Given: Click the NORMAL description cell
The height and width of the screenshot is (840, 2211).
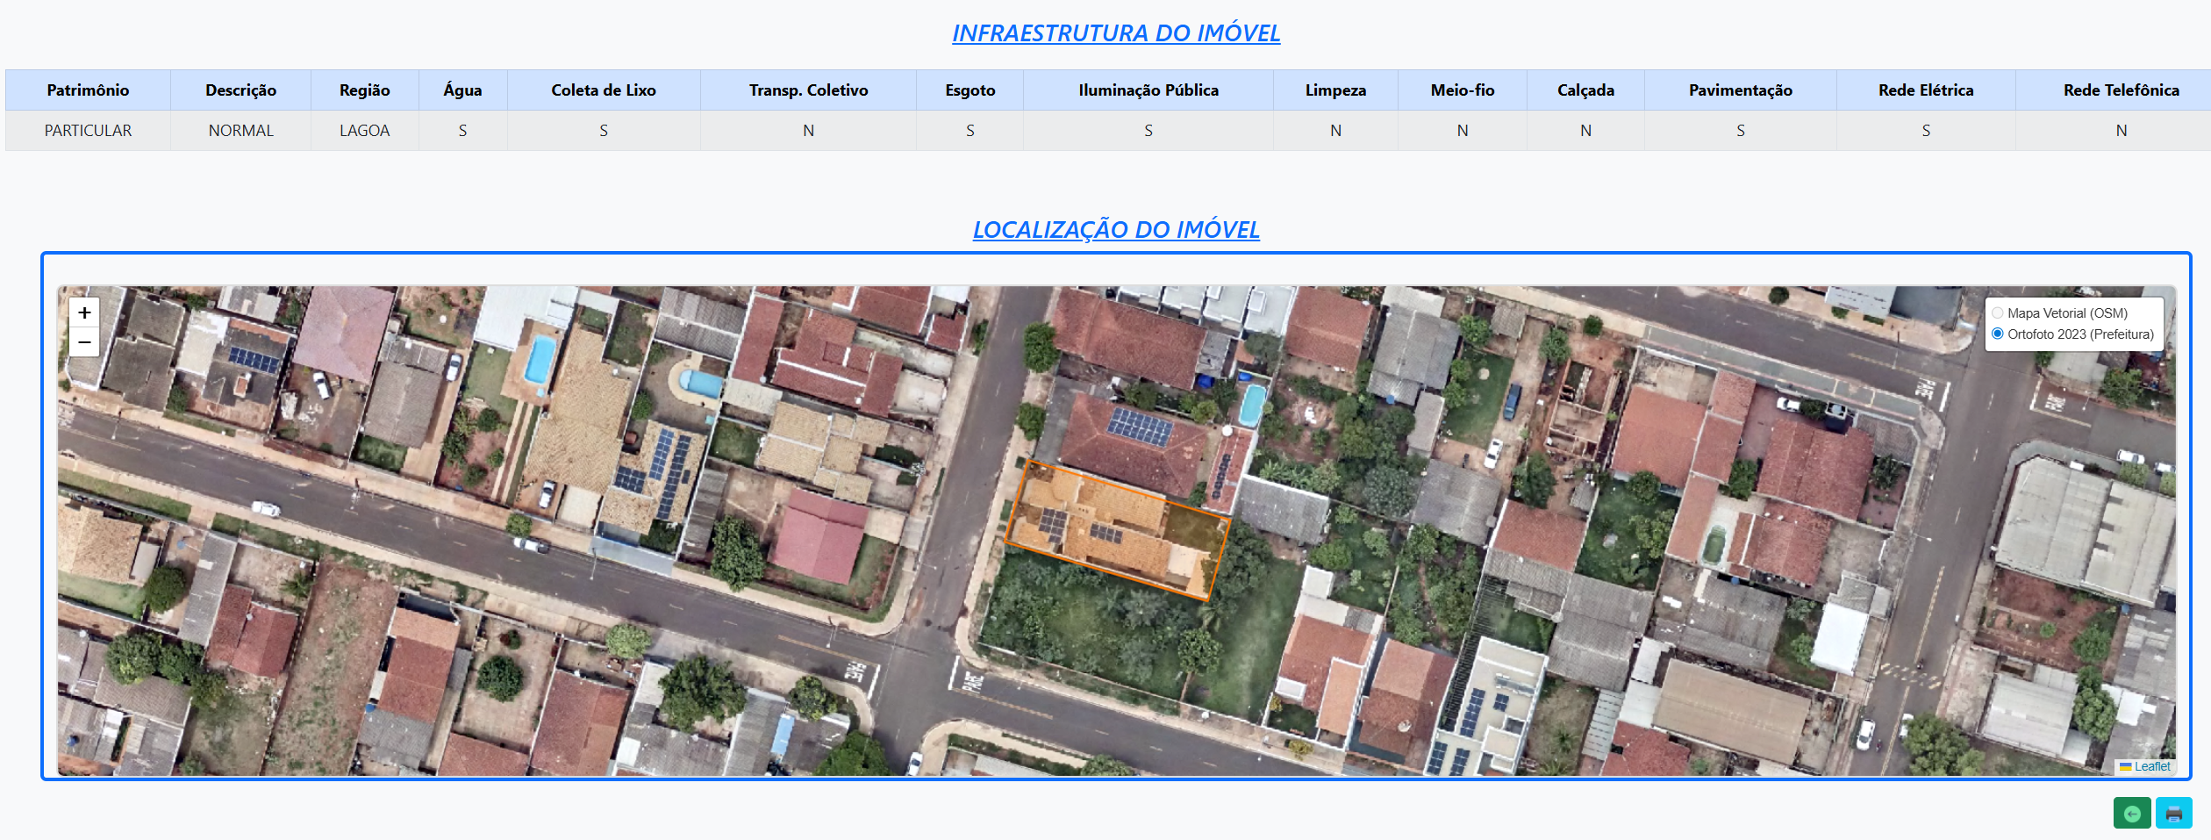Looking at the screenshot, I should (x=240, y=131).
